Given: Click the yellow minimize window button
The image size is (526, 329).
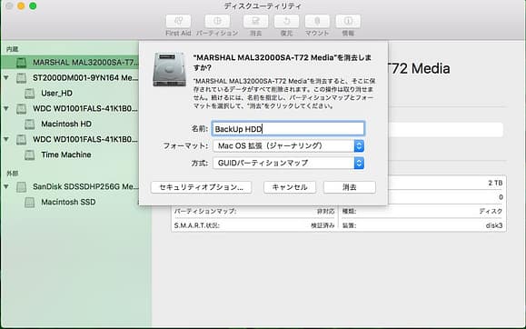Looking at the screenshot, I should pyautogui.click(x=21, y=6).
